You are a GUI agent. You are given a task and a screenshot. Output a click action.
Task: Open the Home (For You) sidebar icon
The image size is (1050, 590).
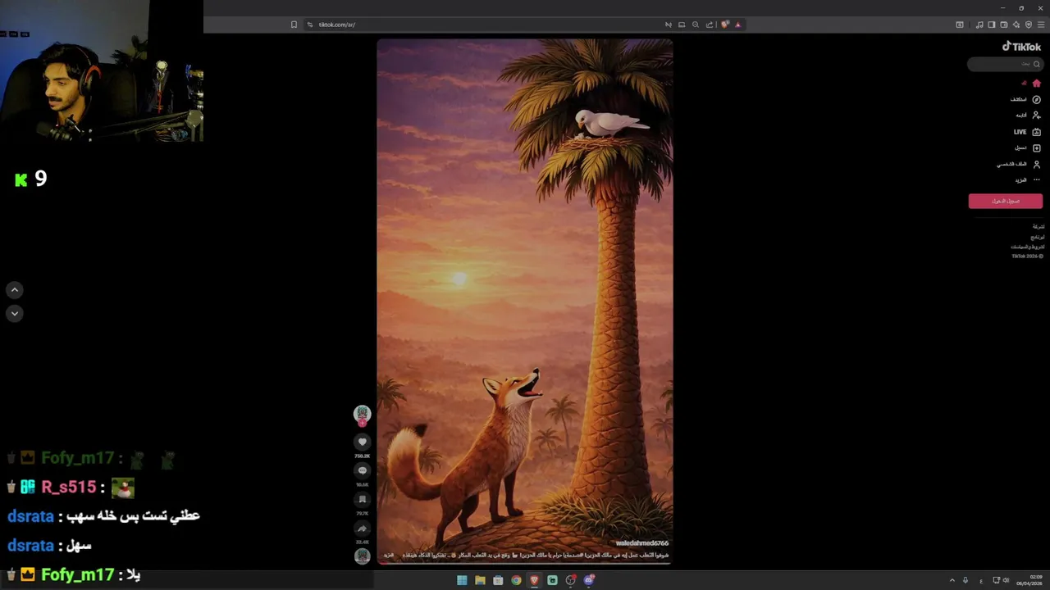click(x=1036, y=84)
